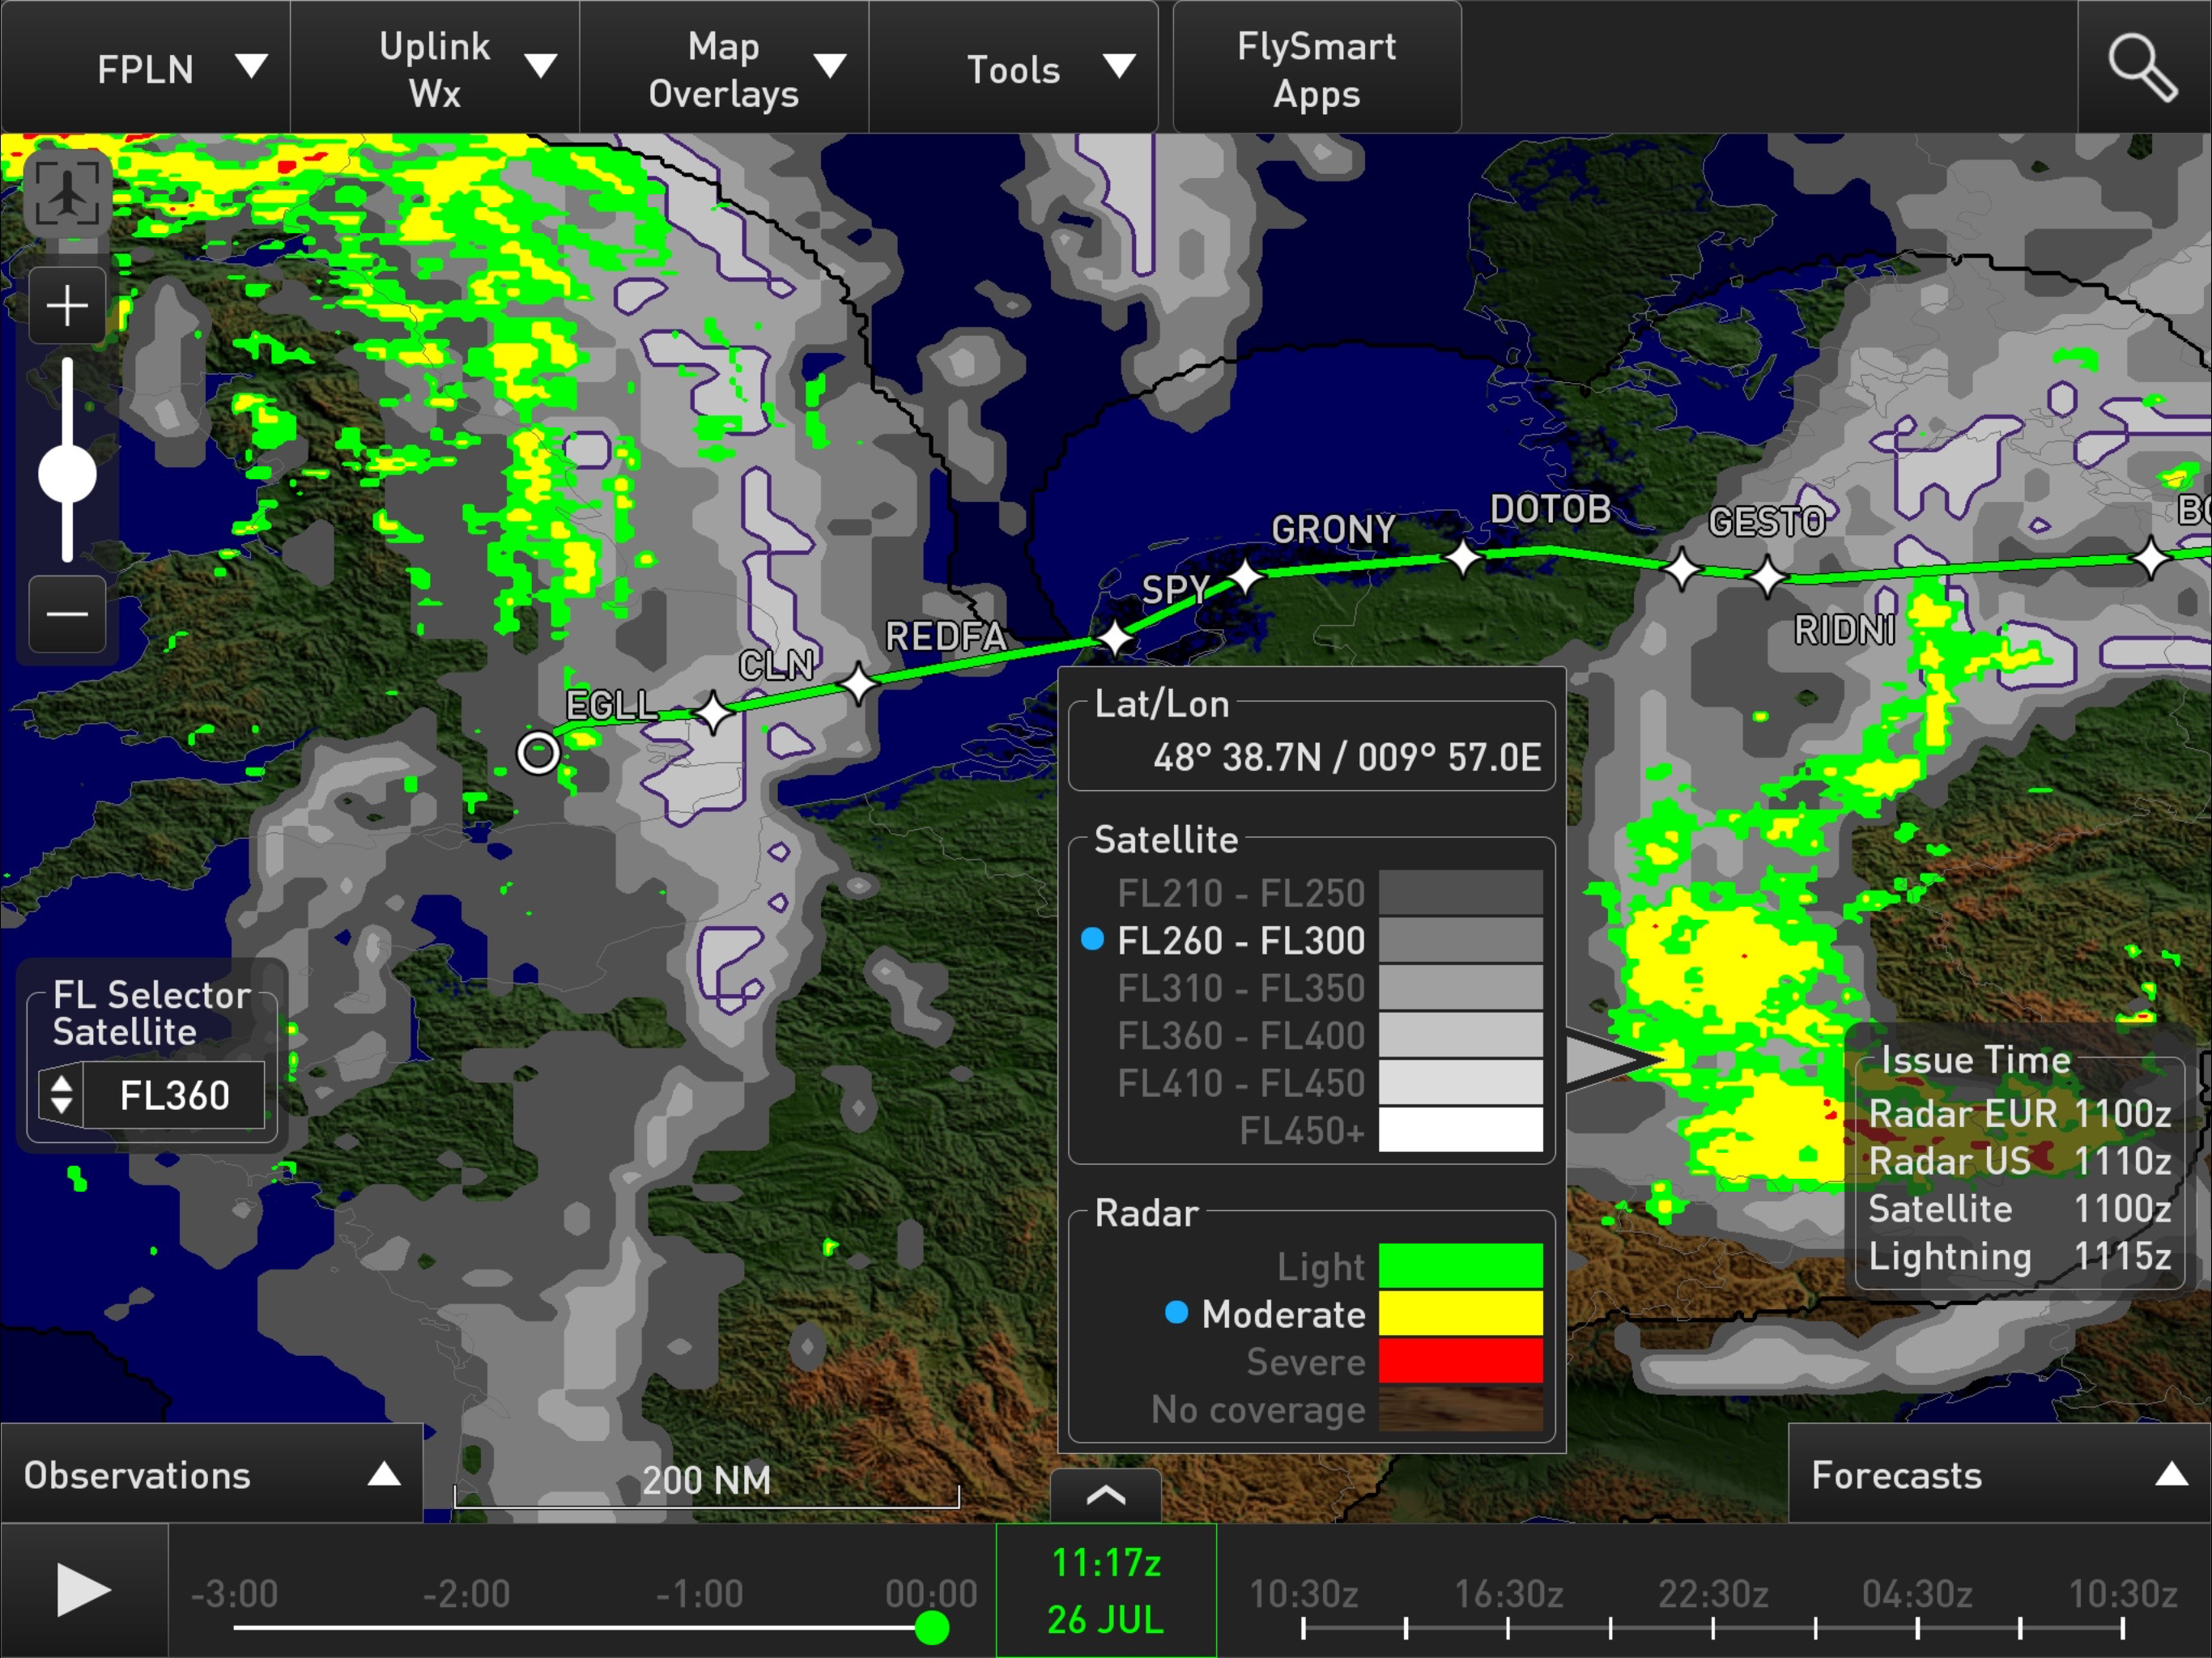Screen dimensions: 2212x1658
Task: Adjust the FL360 selector stepper arrows
Action: pos(61,1095)
